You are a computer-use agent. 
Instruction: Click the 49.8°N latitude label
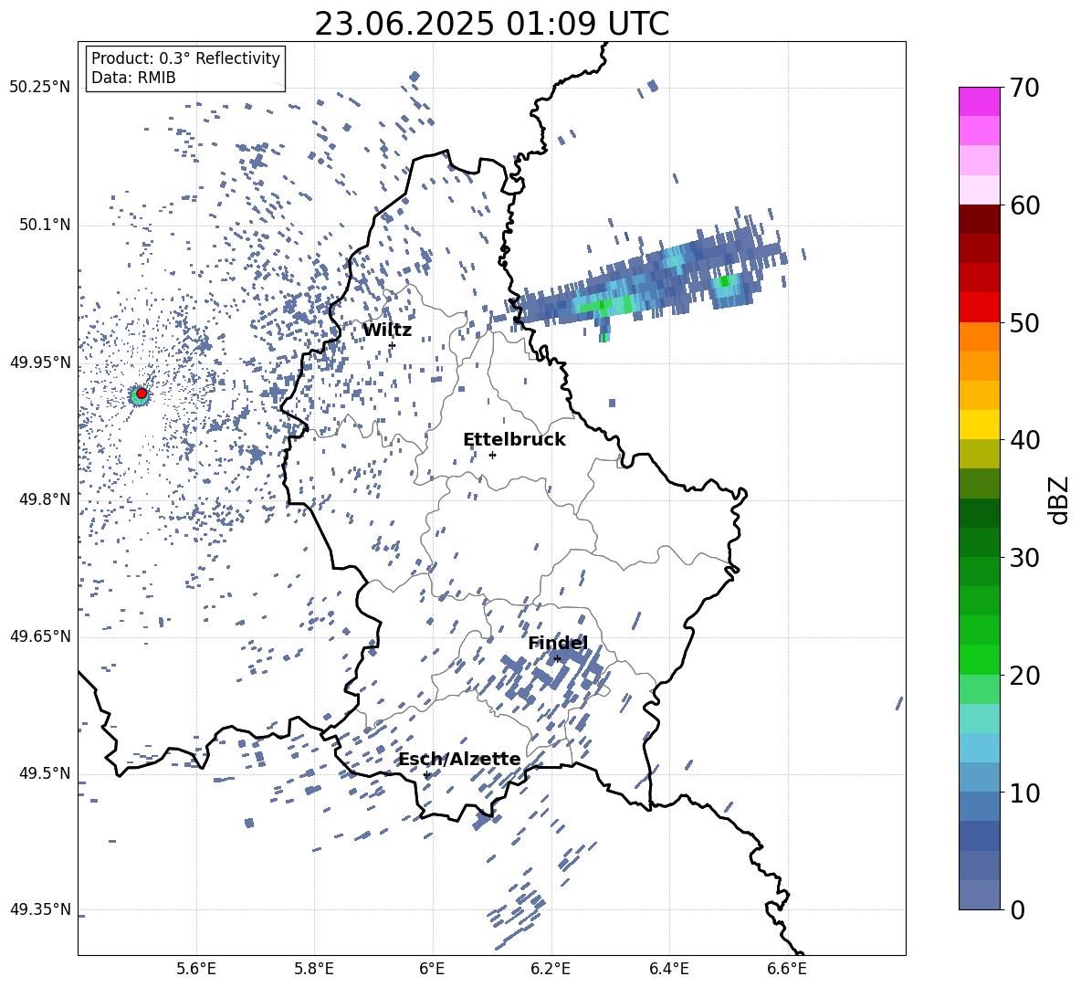pos(44,499)
